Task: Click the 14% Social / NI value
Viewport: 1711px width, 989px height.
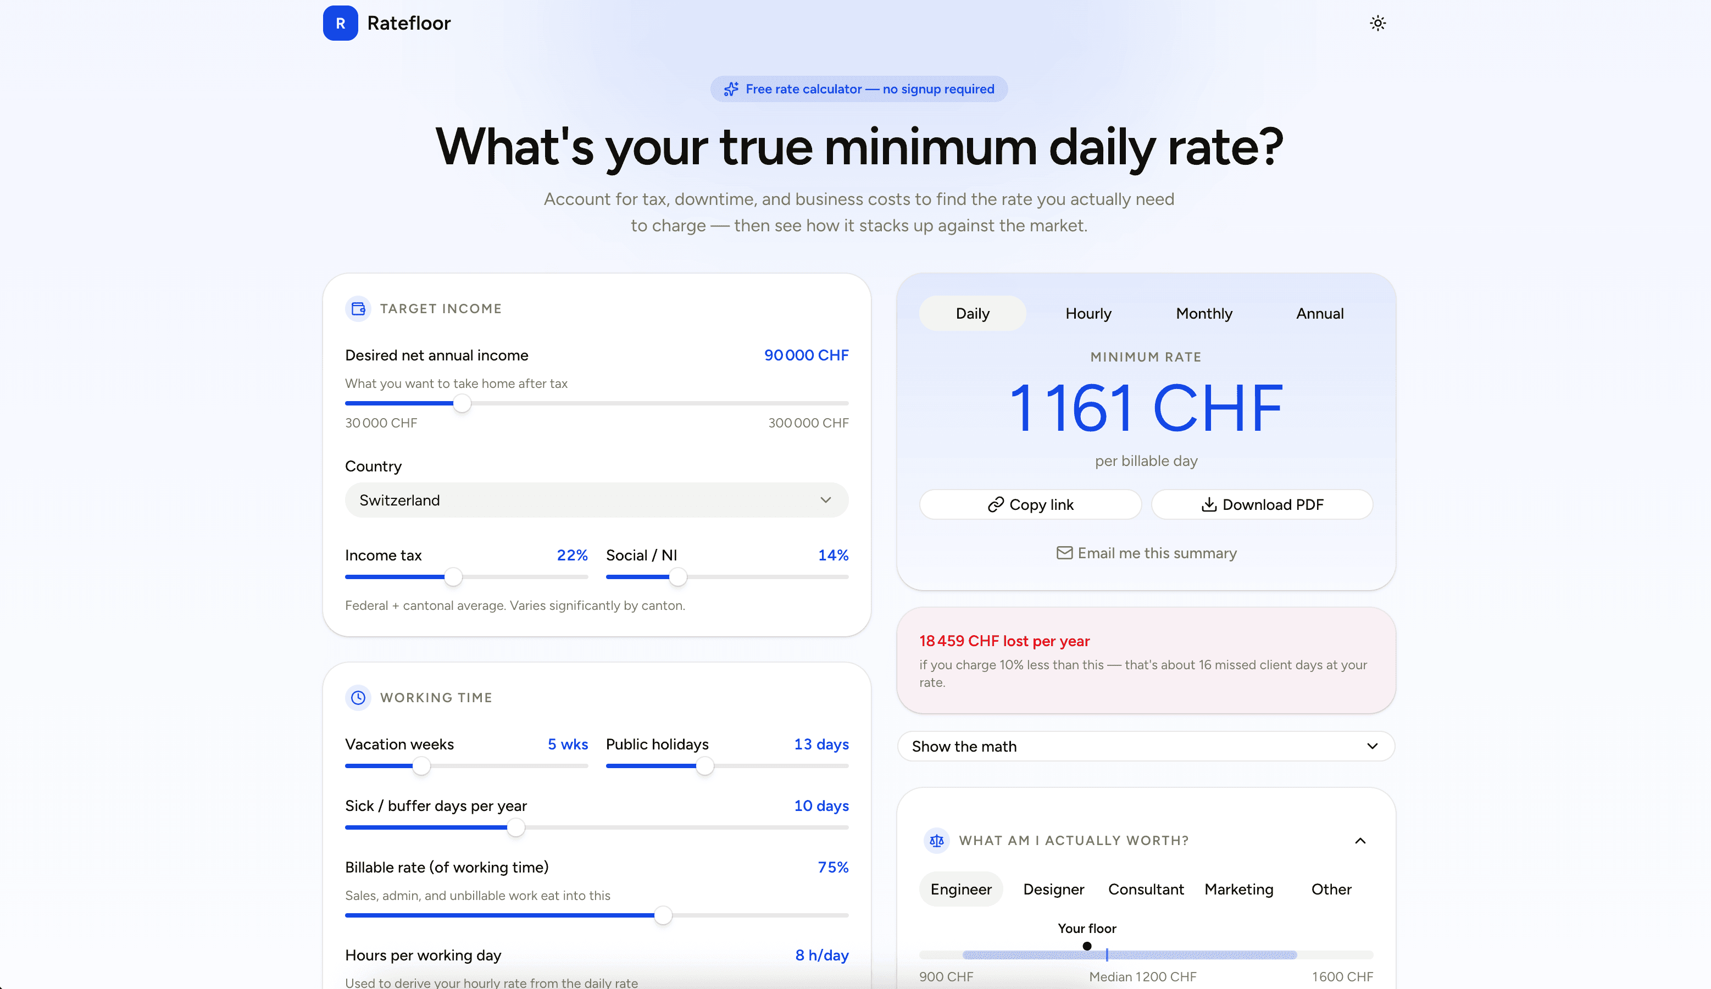Action: [833, 555]
